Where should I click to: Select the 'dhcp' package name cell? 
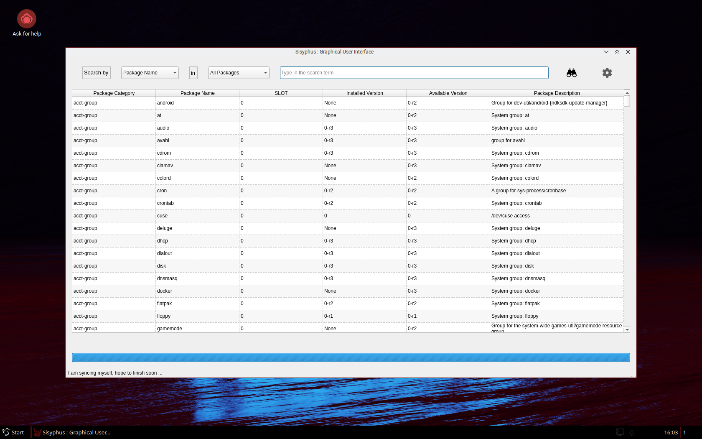pos(198,241)
